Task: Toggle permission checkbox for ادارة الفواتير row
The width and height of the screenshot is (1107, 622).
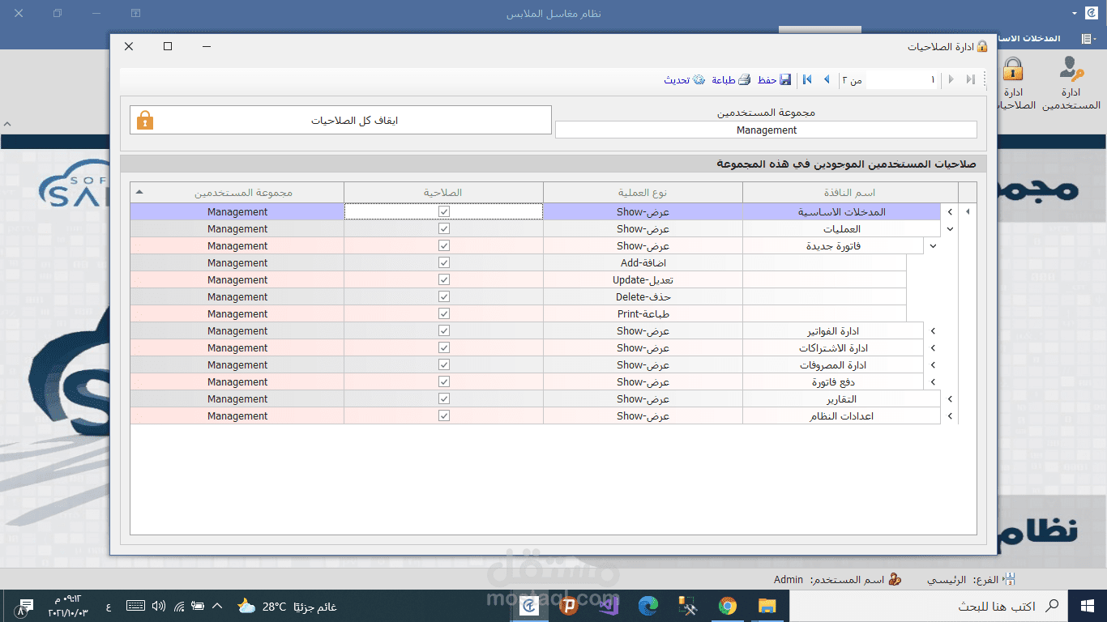Action: 443,330
